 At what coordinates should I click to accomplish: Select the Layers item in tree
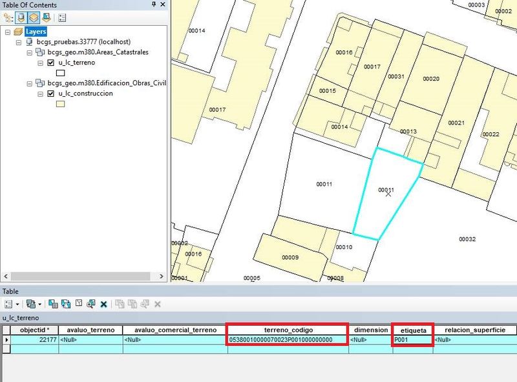pyautogui.click(x=36, y=32)
